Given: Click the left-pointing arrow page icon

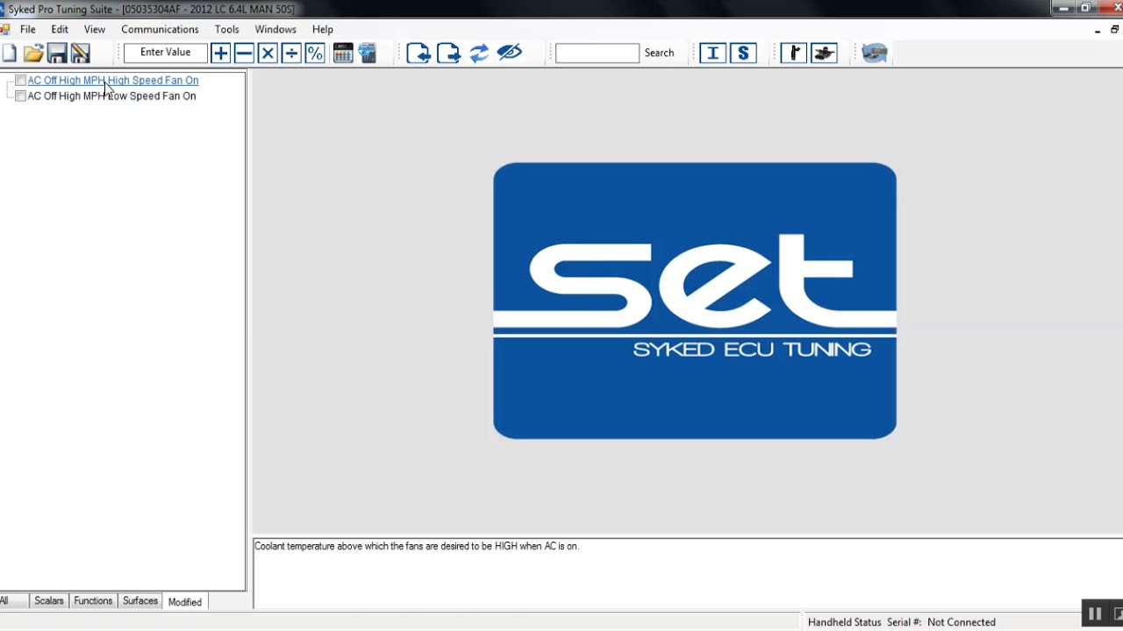Looking at the screenshot, I should coord(418,53).
